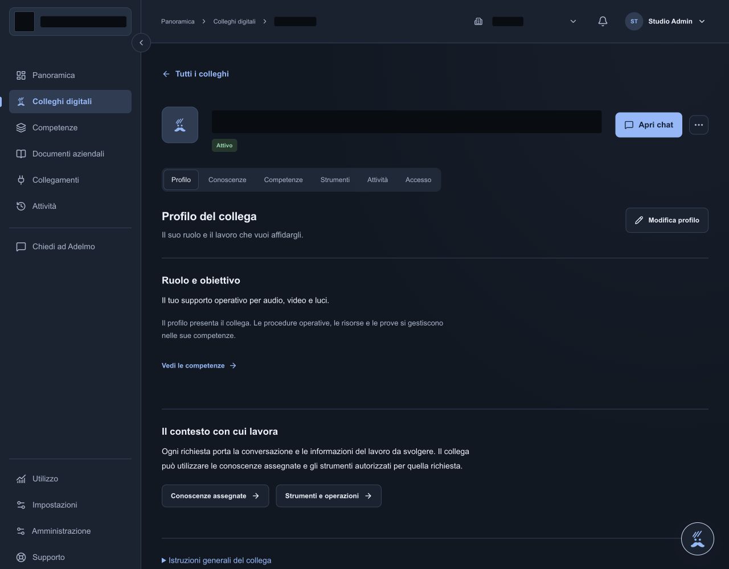This screenshot has height=569, width=729.
Task: Click the building icon in the header
Action: tap(478, 21)
